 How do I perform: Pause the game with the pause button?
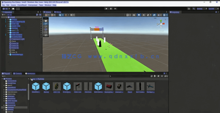coord(111,9)
